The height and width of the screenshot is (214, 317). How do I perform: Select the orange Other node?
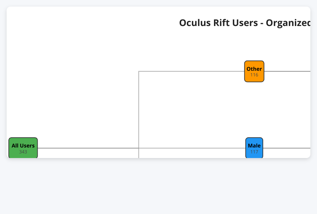254,71
